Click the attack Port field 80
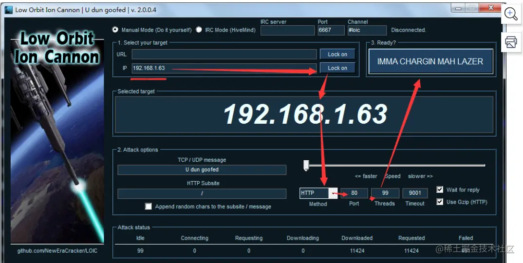This screenshot has width=523, height=263. point(354,193)
